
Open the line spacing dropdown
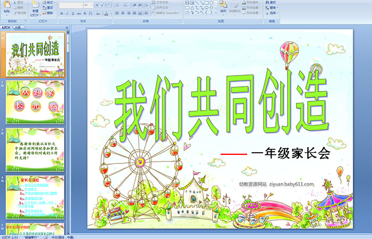147,5
